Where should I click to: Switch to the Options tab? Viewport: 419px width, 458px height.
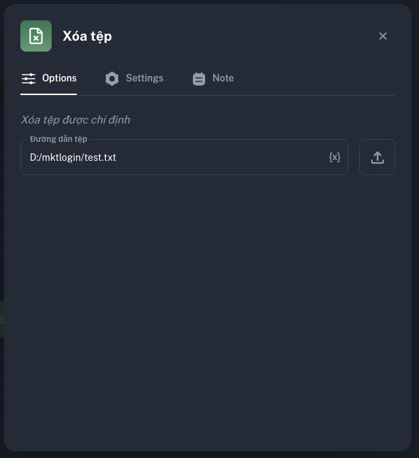49,79
